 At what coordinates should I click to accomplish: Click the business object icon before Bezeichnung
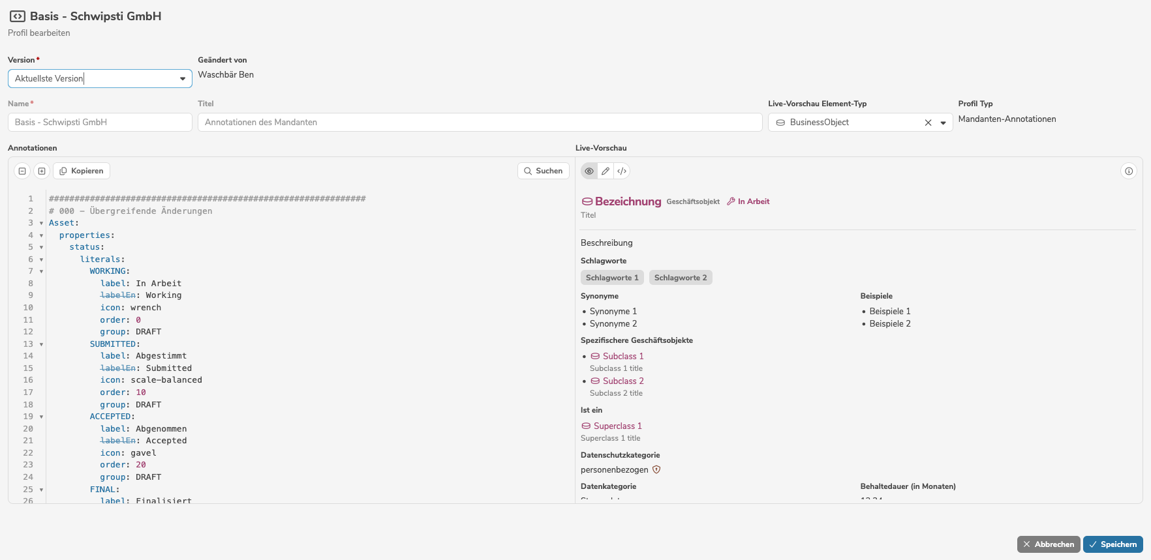point(587,201)
